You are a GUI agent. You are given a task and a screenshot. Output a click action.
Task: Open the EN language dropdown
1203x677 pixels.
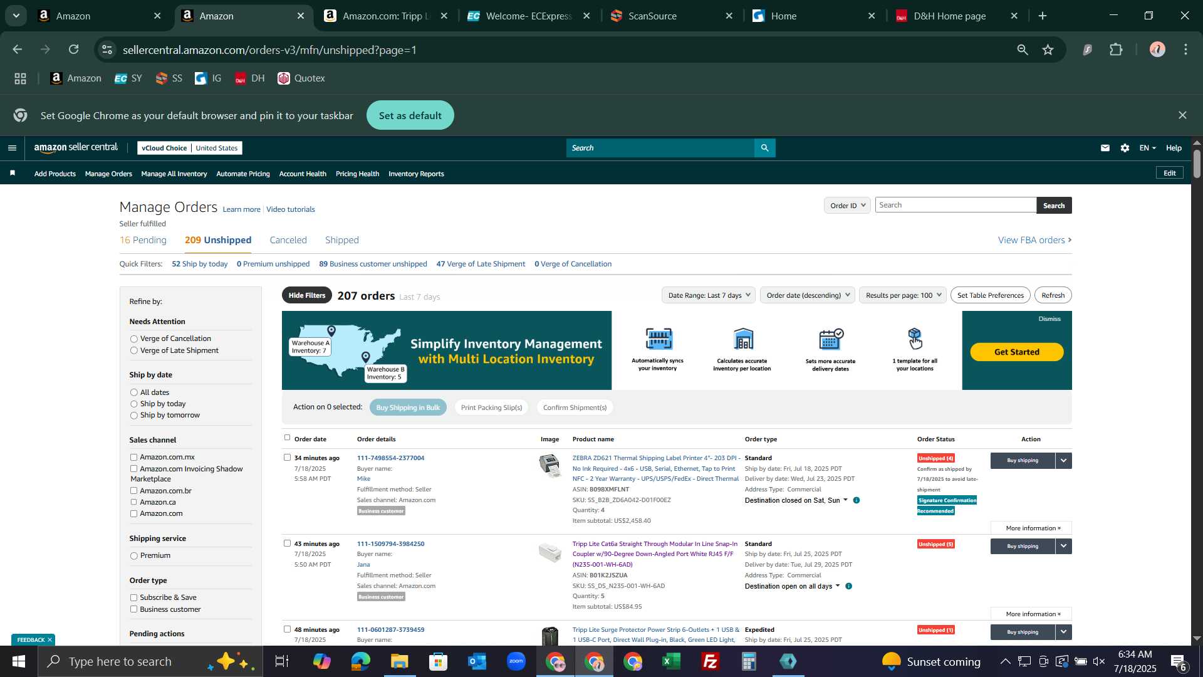click(1147, 148)
